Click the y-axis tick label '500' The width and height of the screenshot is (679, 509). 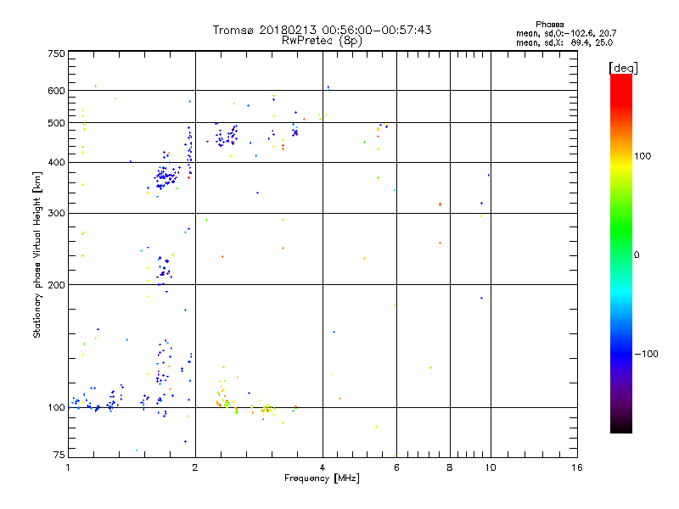tap(56, 123)
